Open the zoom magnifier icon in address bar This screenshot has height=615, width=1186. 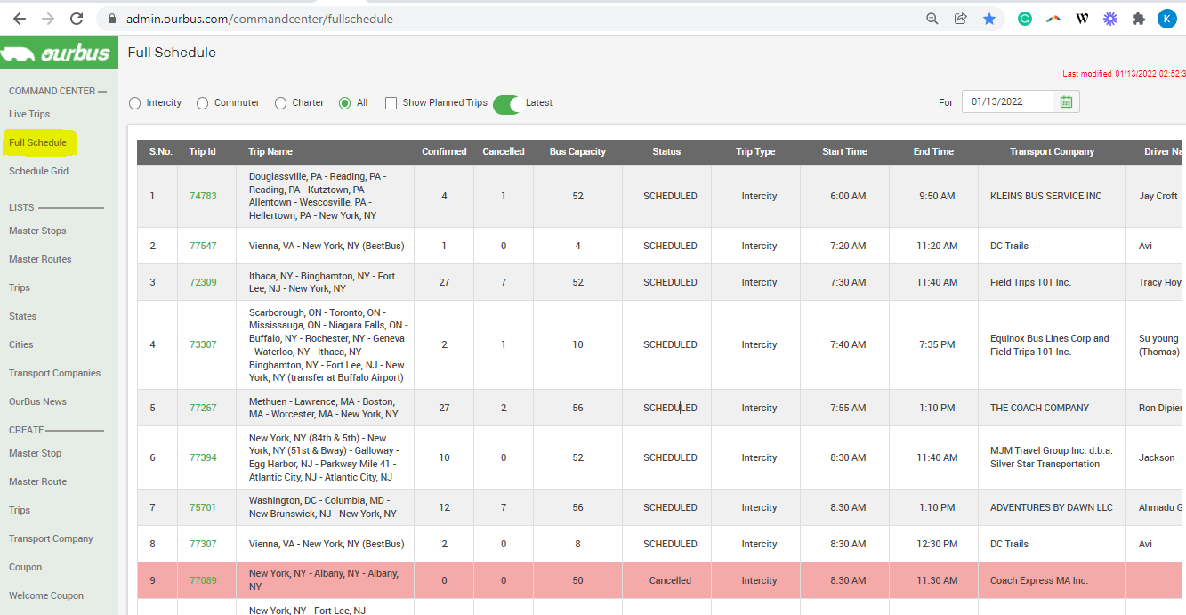coord(932,19)
